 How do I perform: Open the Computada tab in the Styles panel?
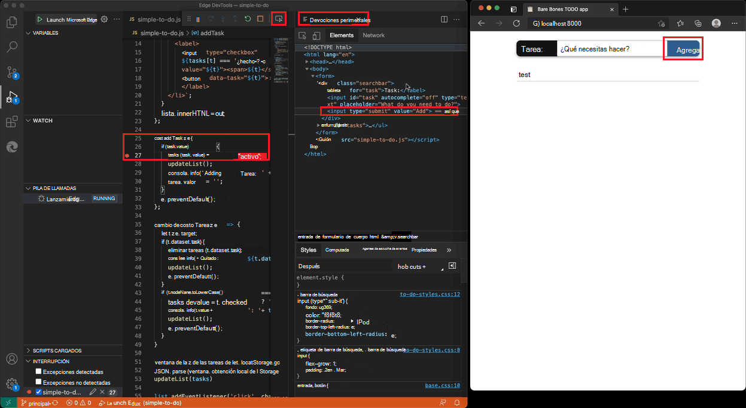336,250
